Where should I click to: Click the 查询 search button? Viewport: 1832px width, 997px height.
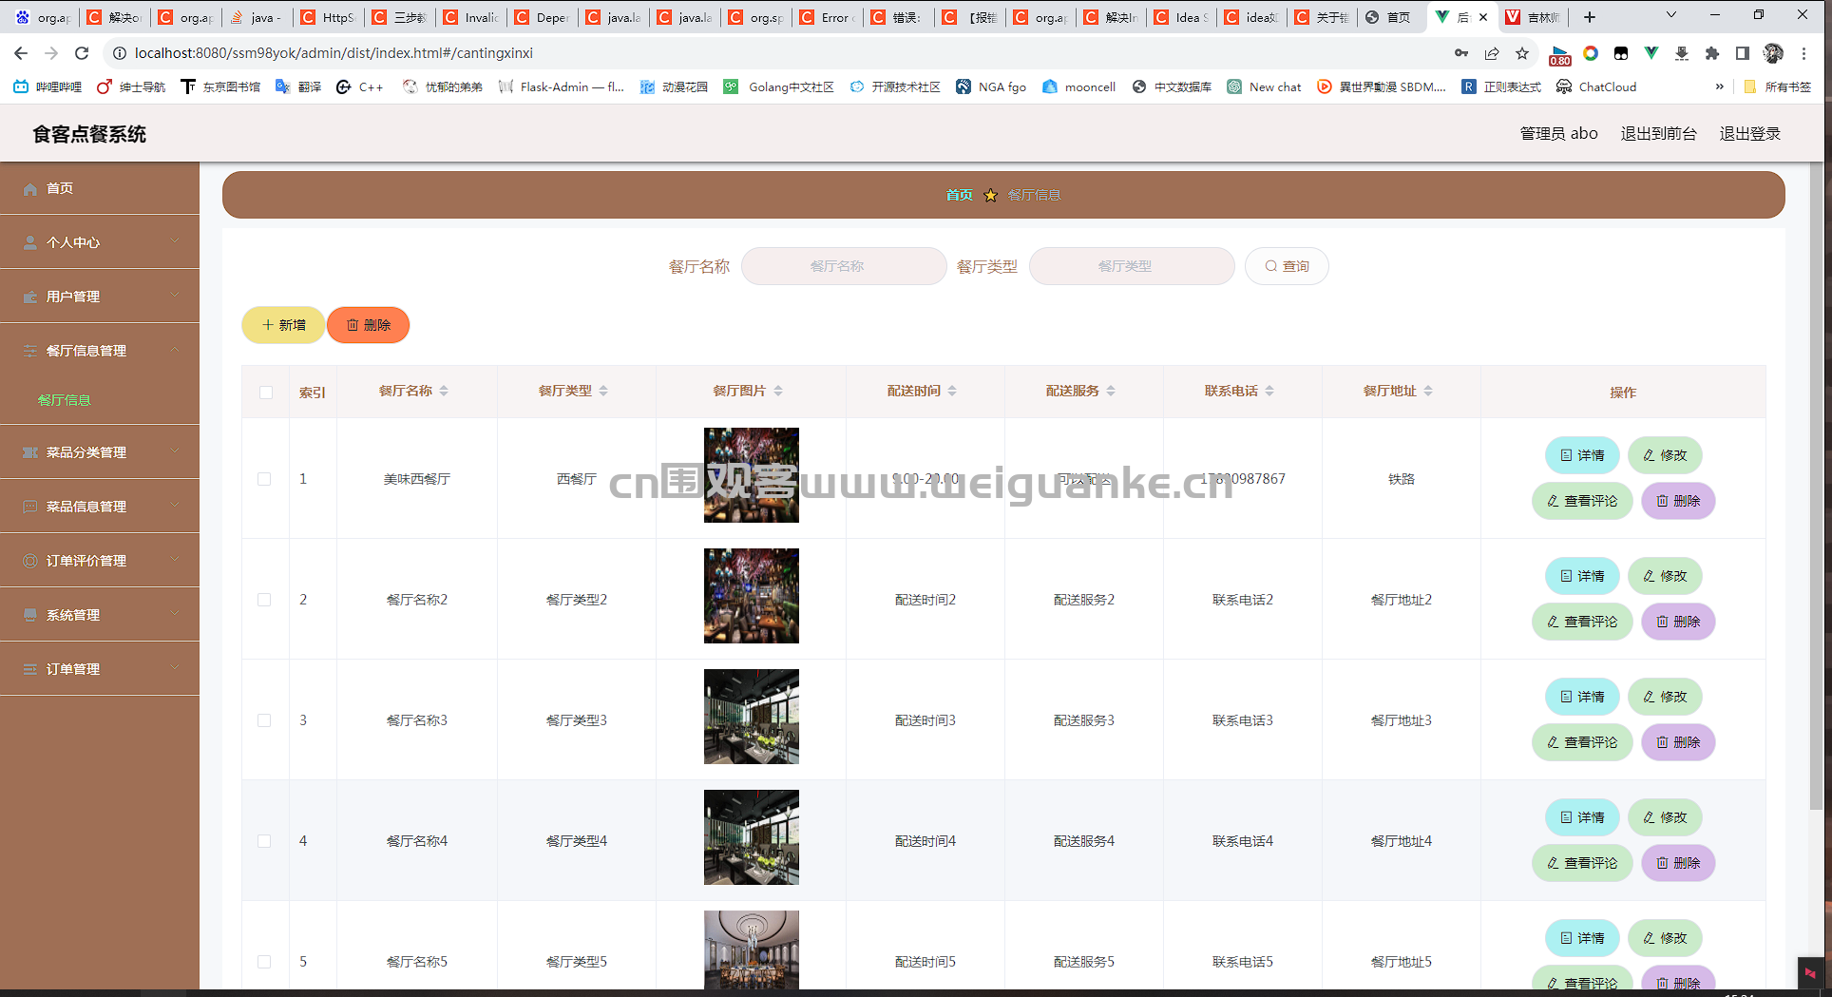click(x=1287, y=266)
